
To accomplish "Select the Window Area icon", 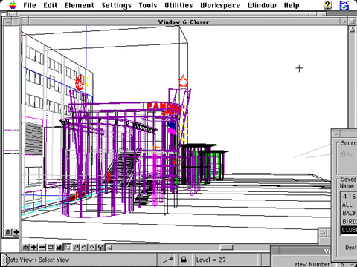I will tap(51, 247).
